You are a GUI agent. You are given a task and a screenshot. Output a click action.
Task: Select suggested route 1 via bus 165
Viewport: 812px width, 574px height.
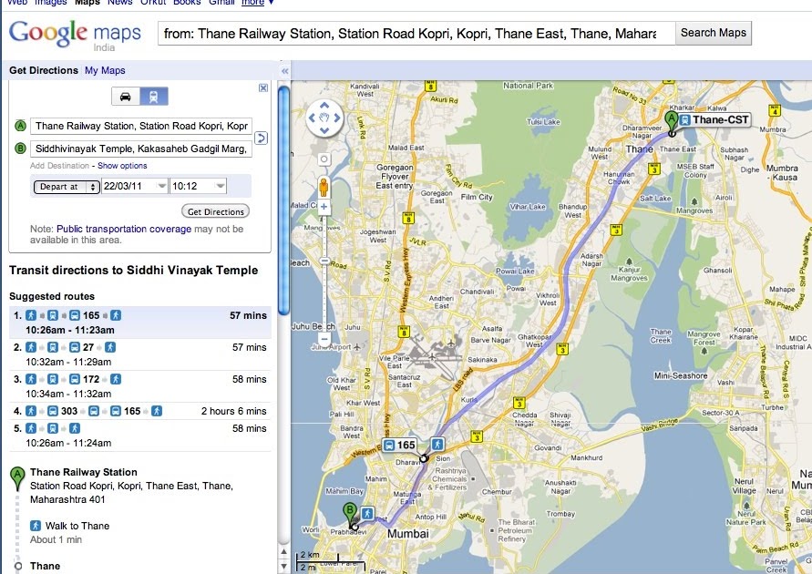(x=139, y=323)
